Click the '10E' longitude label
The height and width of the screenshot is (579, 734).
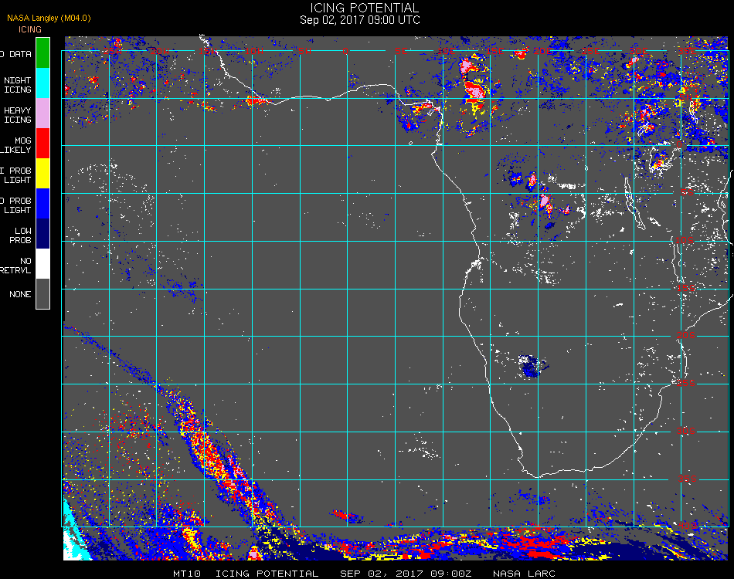point(446,50)
